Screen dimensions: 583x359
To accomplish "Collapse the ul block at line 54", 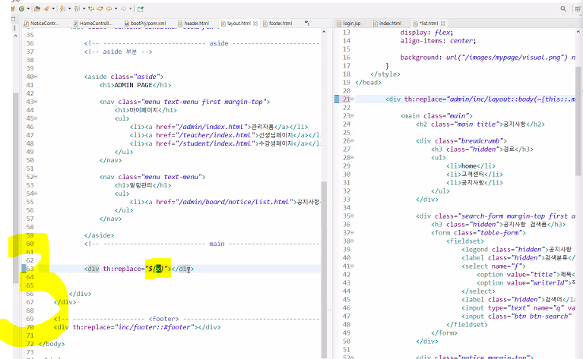I will pos(36,194).
